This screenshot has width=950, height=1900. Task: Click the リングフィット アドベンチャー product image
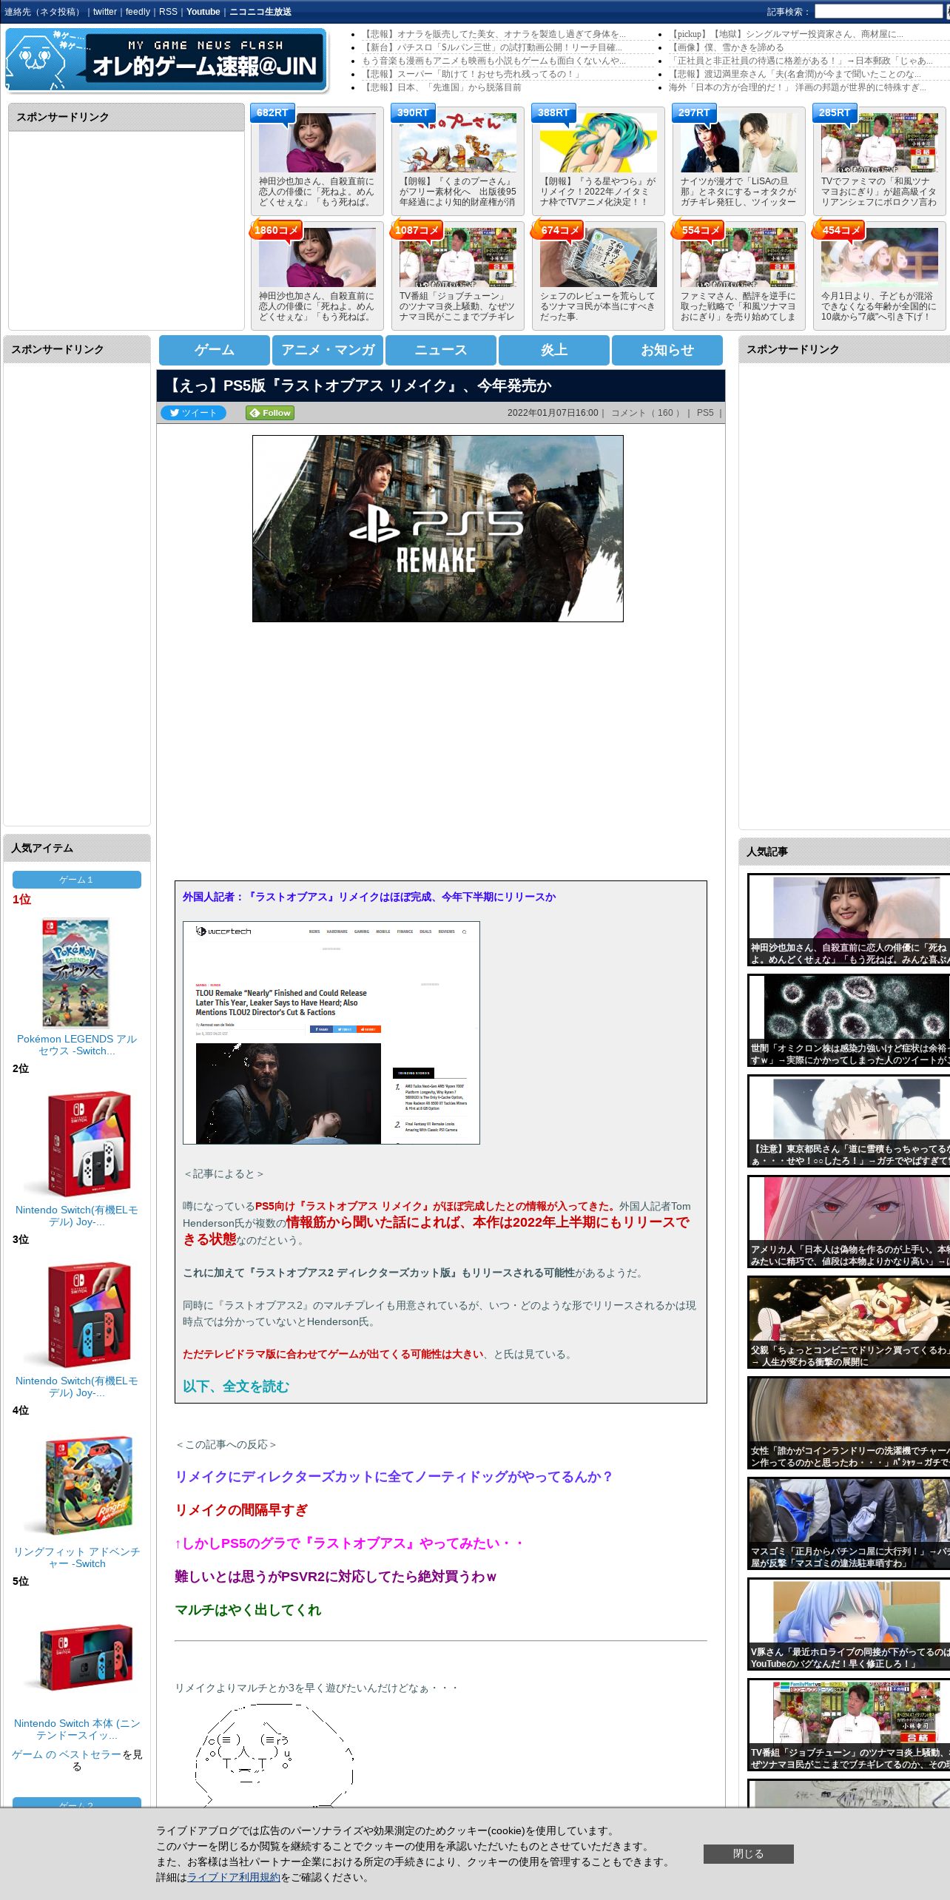pos(78,1485)
